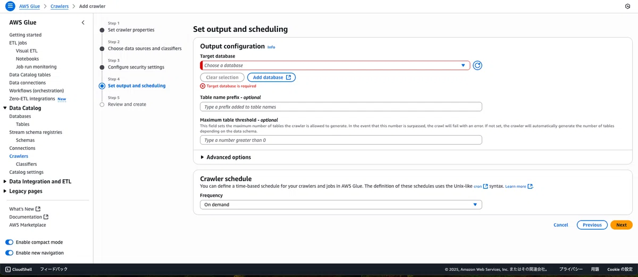Collapse the Data Catalog sidebar section
The width and height of the screenshot is (638, 277).
(x=5, y=108)
